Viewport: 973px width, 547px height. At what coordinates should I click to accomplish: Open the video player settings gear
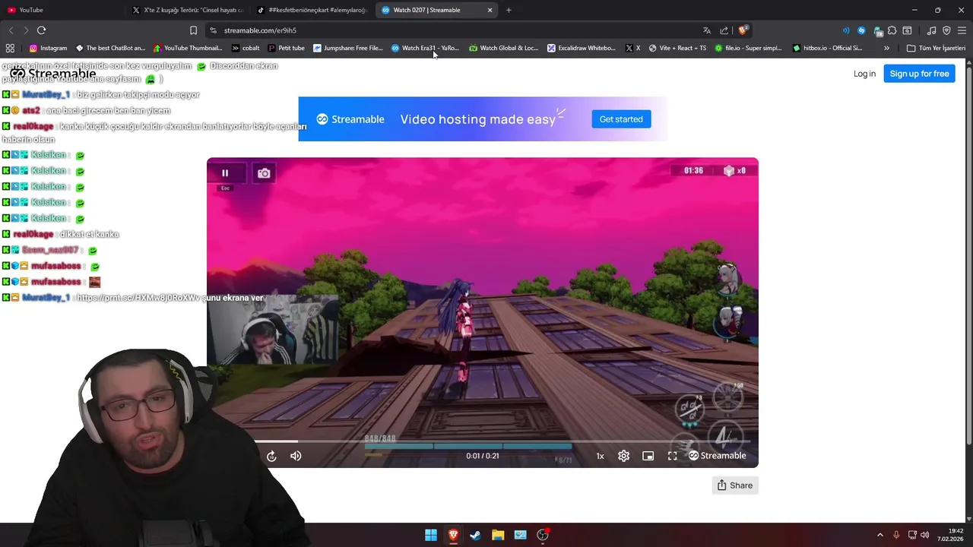pyautogui.click(x=623, y=456)
